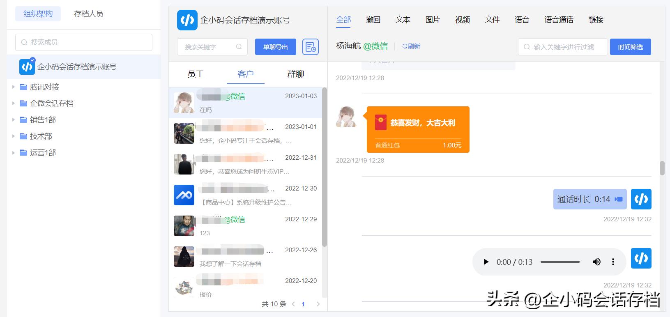Go to previous page in customer list
The height and width of the screenshot is (317, 670).
pyautogui.click(x=293, y=304)
